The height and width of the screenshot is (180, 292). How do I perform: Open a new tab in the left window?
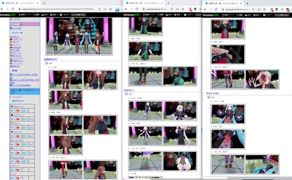click(x=44, y=3)
